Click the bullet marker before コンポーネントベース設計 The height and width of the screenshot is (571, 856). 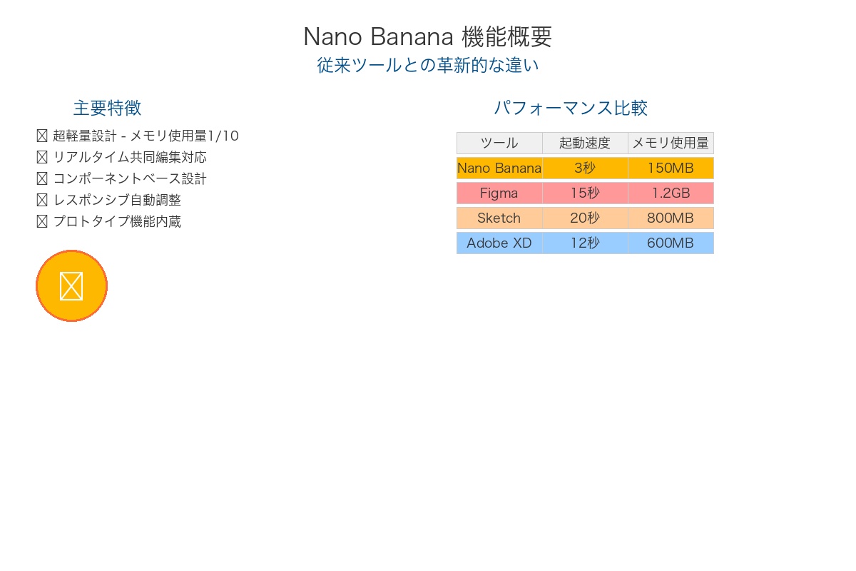(42, 178)
